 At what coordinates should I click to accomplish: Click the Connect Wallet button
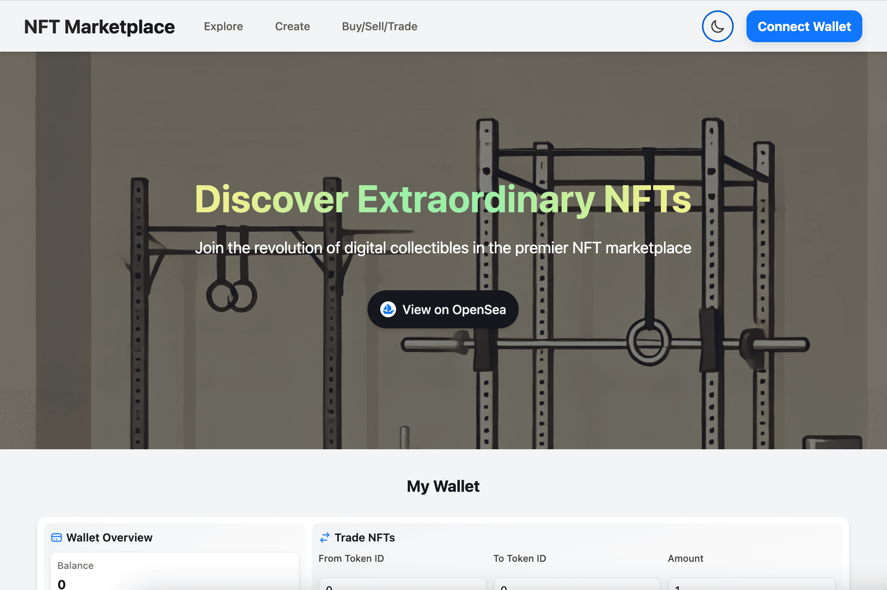pyautogui.click(x=804, y=26)
